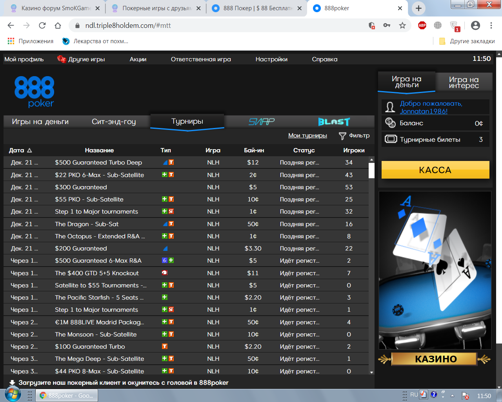Select the Игра на деньги mode tab

point(407,82)
